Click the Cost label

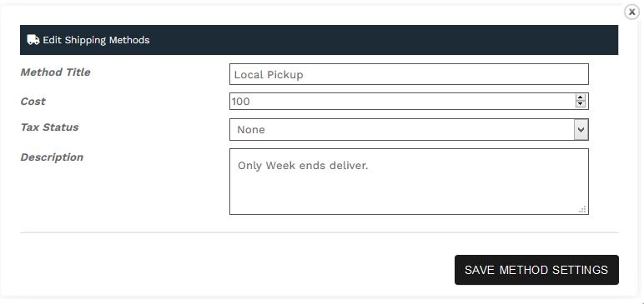[33, 102]
